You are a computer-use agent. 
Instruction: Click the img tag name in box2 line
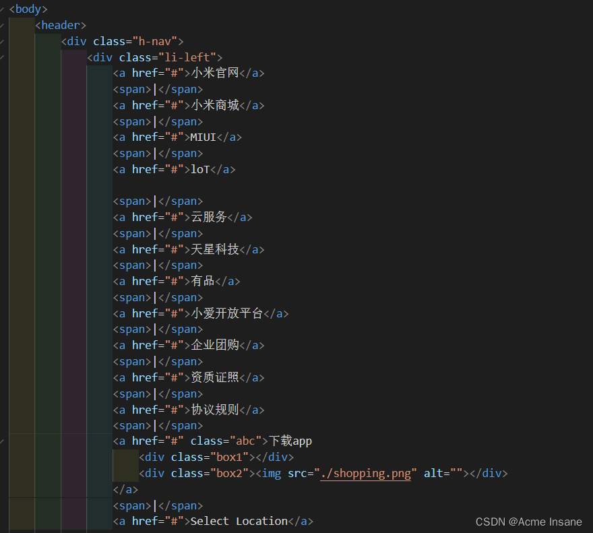tap(272, 474)
